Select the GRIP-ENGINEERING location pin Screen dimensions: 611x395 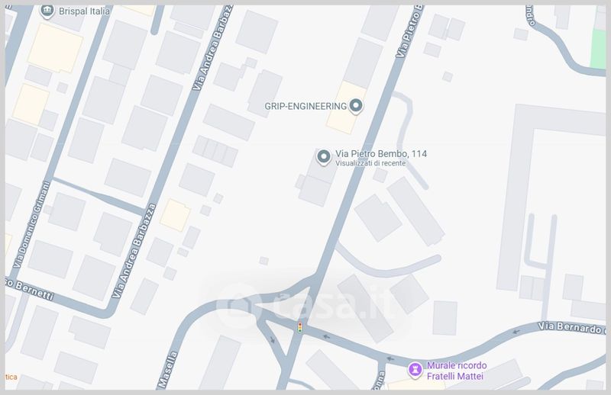[355, 107]
